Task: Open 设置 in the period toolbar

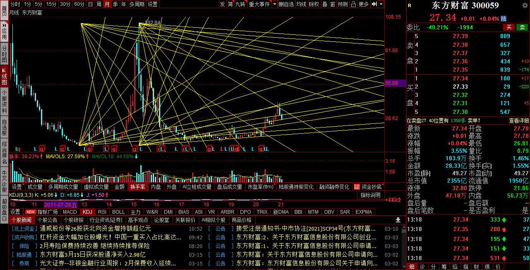Action: coord(153,4)
